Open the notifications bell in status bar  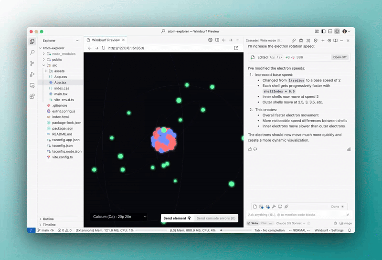pos(350,230)
